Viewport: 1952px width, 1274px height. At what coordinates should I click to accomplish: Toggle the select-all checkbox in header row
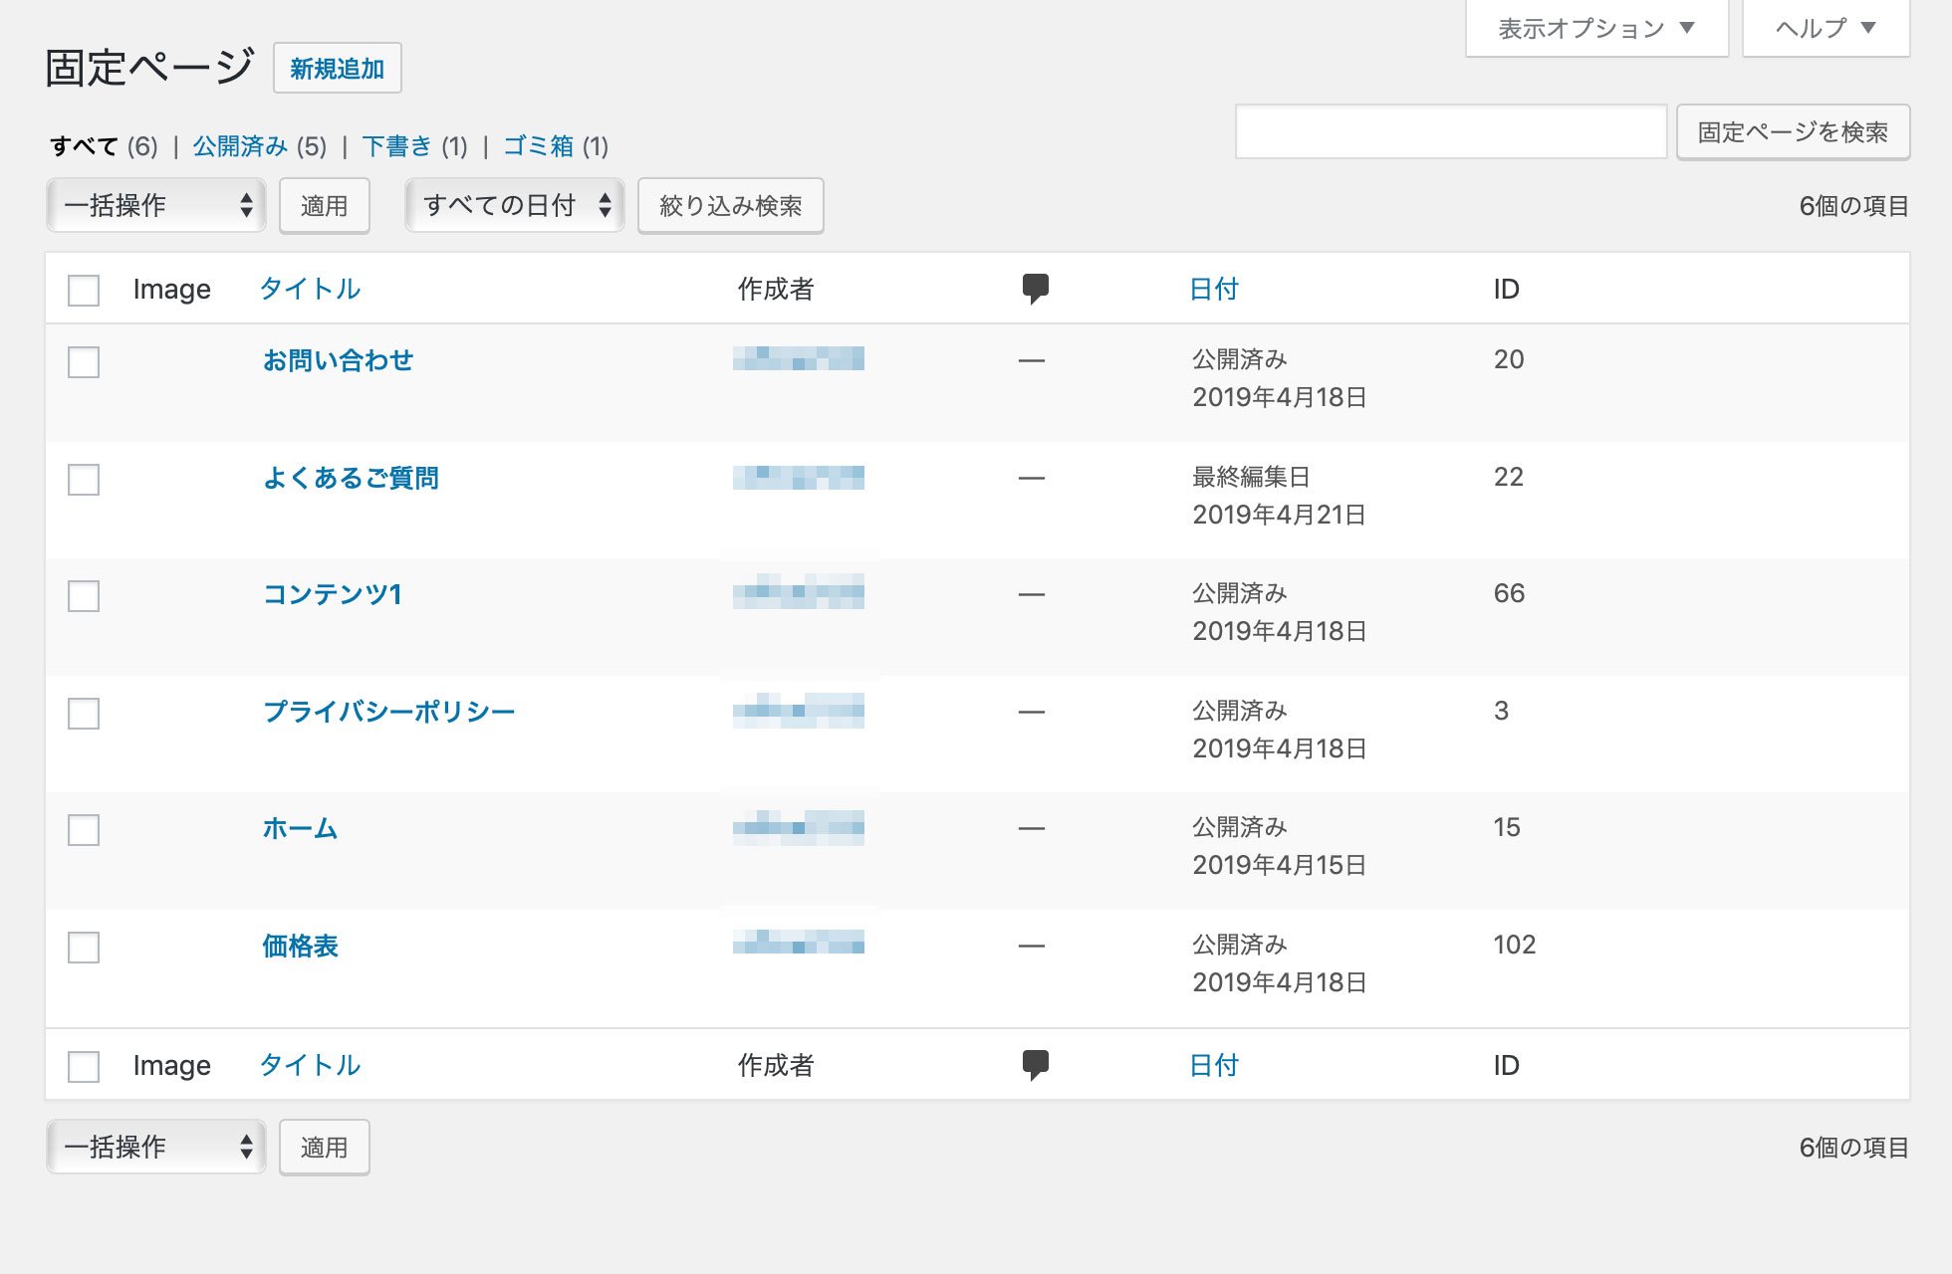[84, 291]
